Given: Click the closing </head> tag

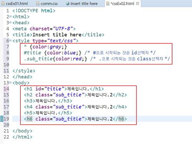Looking at the screenshot, I should 22,77.
